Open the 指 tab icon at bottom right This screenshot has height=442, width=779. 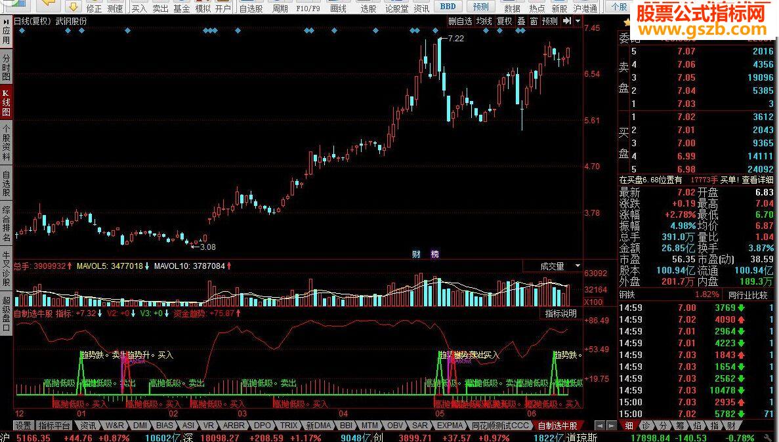[715, 426]
